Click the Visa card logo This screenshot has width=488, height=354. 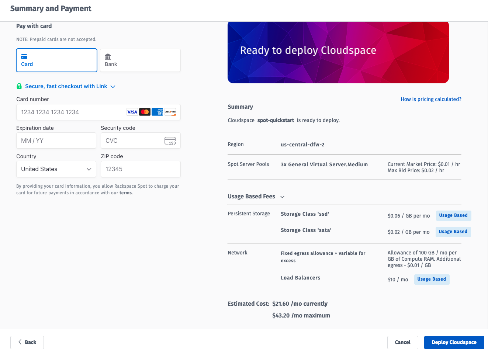pyautogui.click(x=132, y=112)
